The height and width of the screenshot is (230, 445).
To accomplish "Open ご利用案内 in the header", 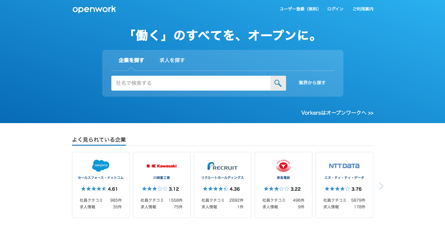I will pyautogui.click(x=363, y=9).
